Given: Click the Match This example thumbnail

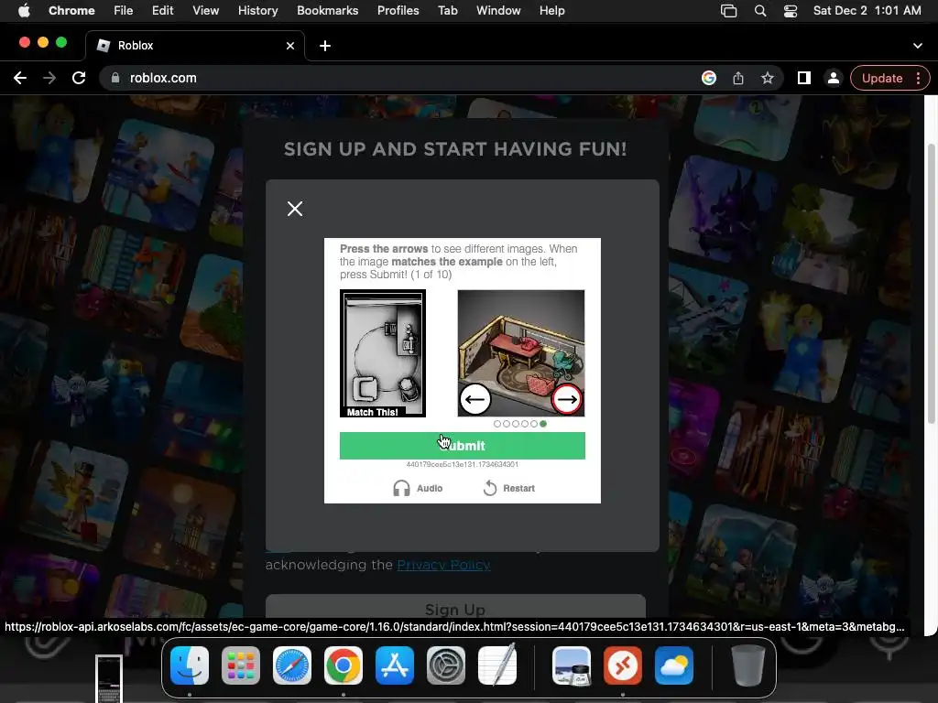Looking at the screenshot, I should coord(383,353).
